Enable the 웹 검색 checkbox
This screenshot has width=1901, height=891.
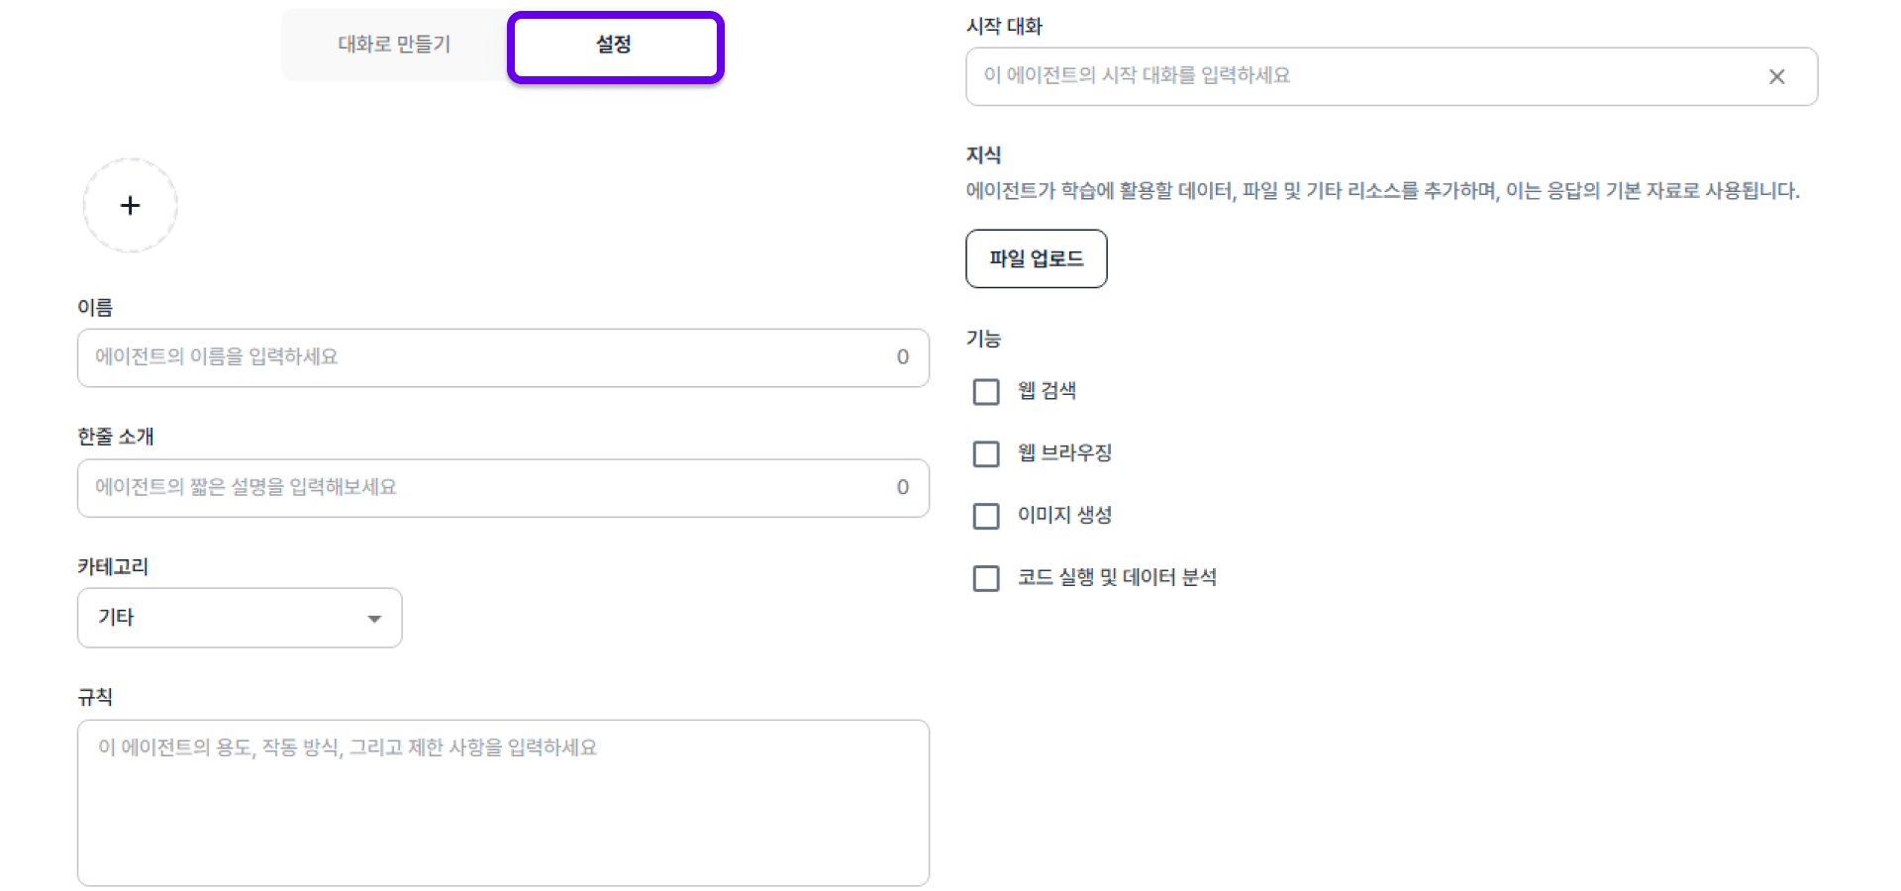pos(986,392)
